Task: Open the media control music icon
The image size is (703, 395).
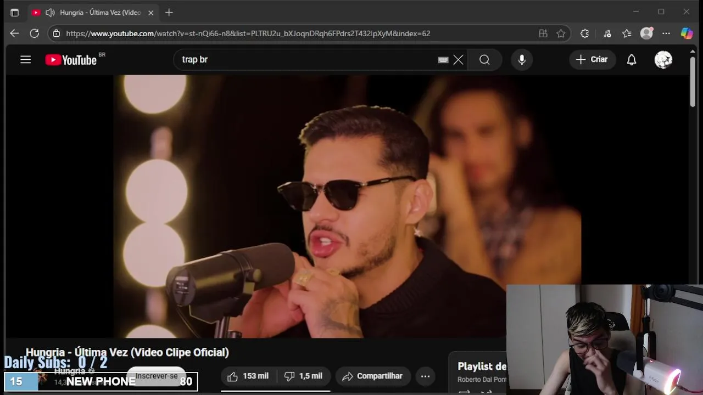Action: click(x=607, y=33)
